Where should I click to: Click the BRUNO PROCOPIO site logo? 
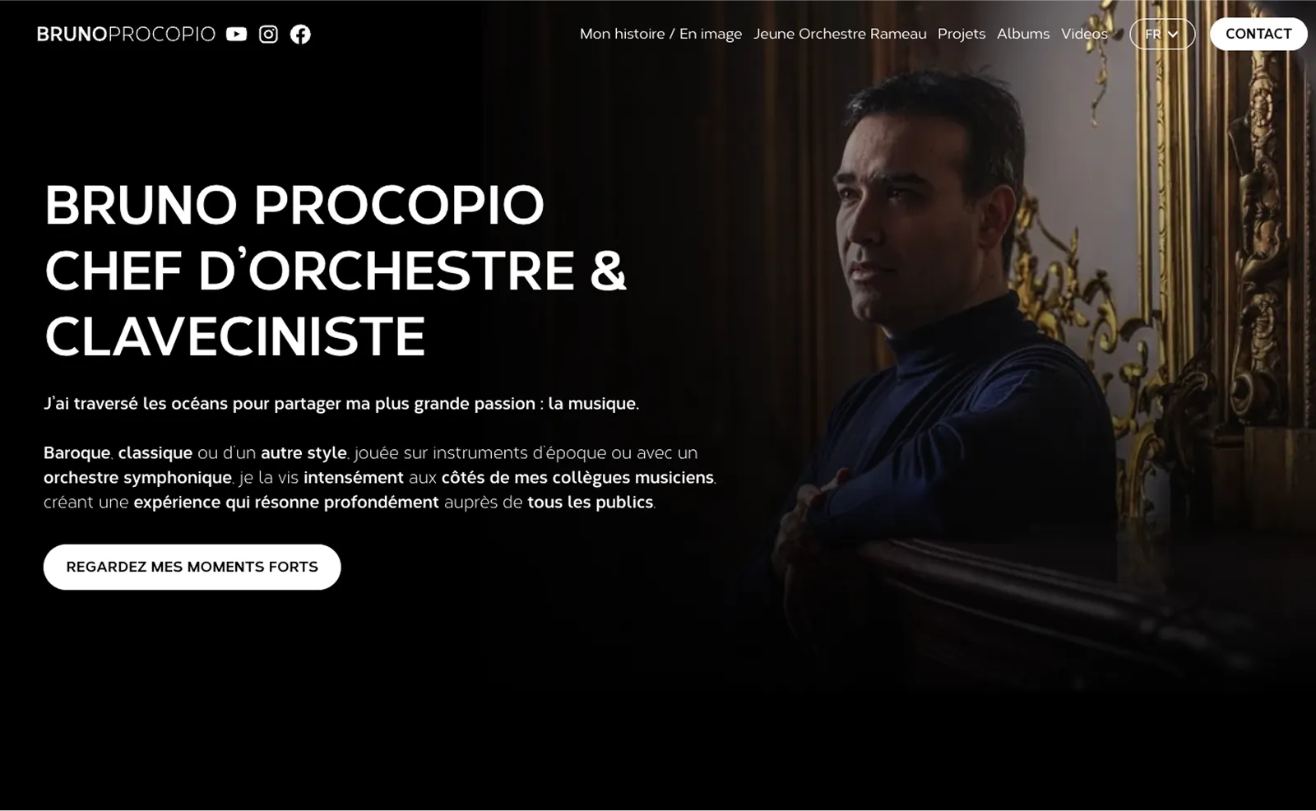(x=126, y=34)
